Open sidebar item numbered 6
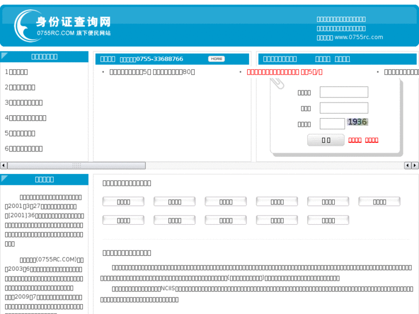The width and height of the screenshot is (419, 314). coord(24,149)
